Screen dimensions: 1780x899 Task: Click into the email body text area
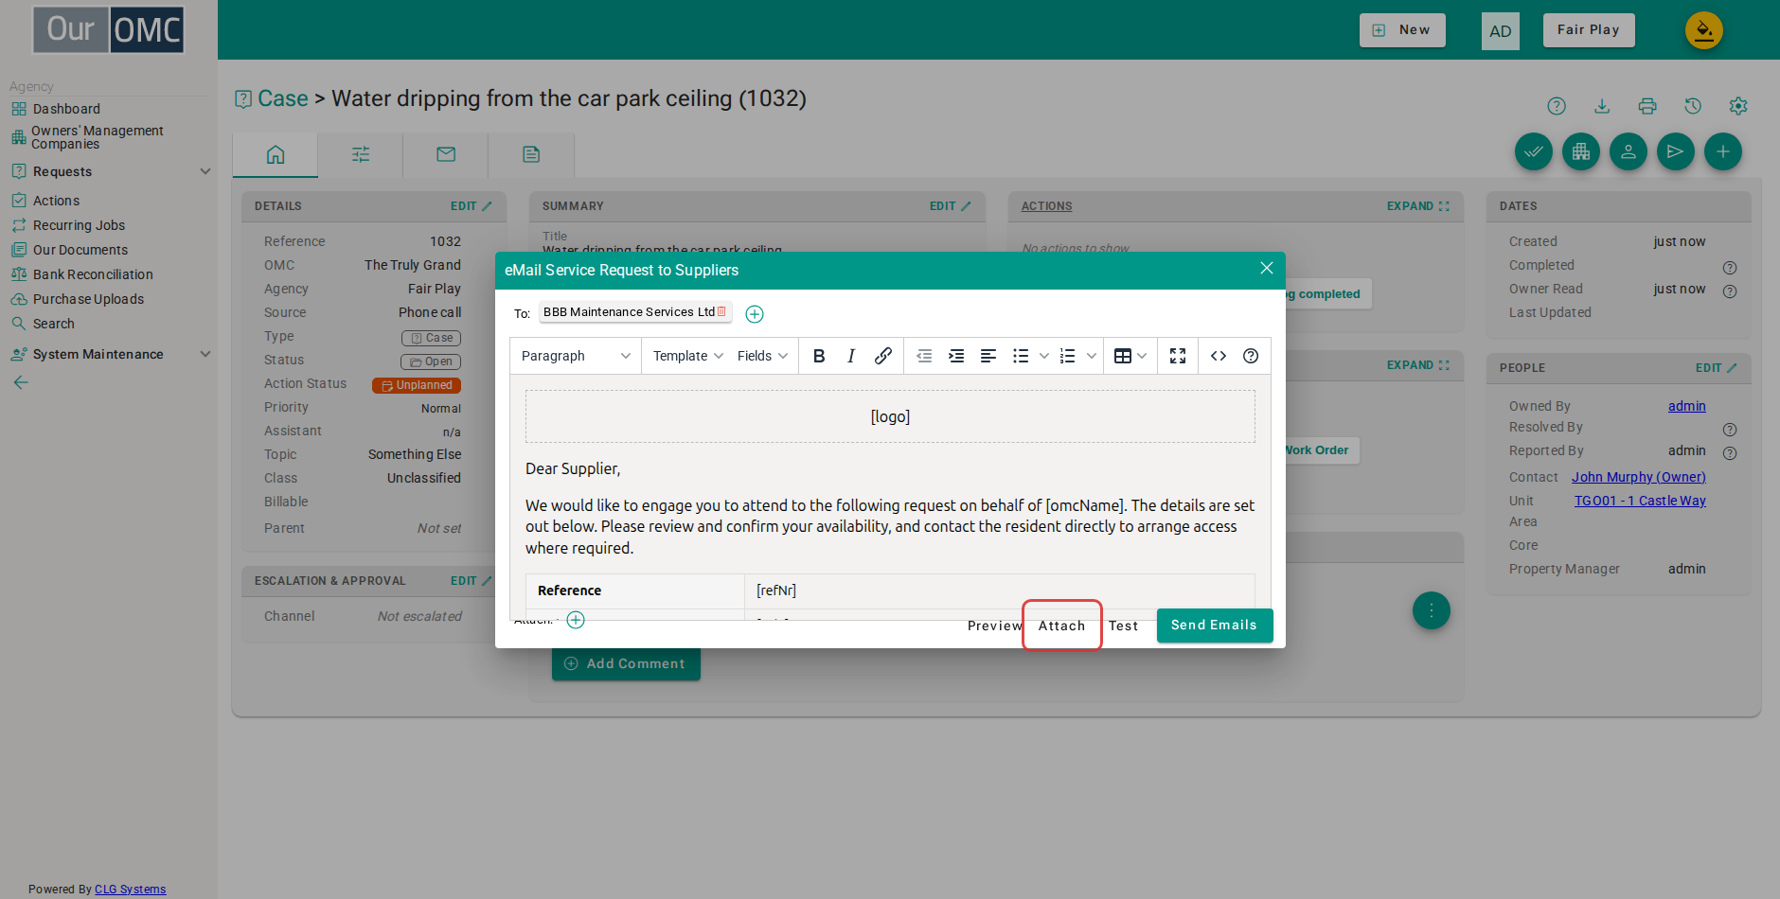pos(890,498)
